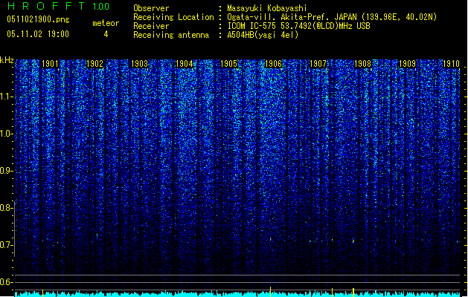
Task: Click the 1905 time marker
Action: point(228,64)
